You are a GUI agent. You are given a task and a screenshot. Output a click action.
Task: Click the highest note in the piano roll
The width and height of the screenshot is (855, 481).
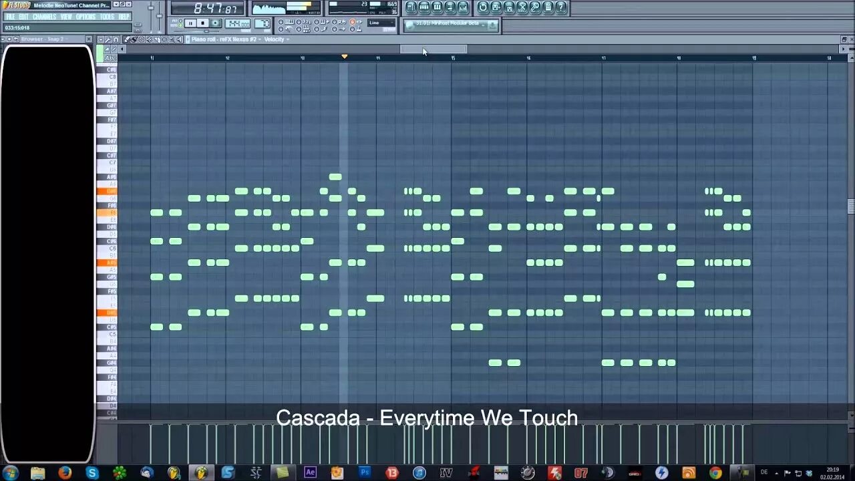coord(335,177)
